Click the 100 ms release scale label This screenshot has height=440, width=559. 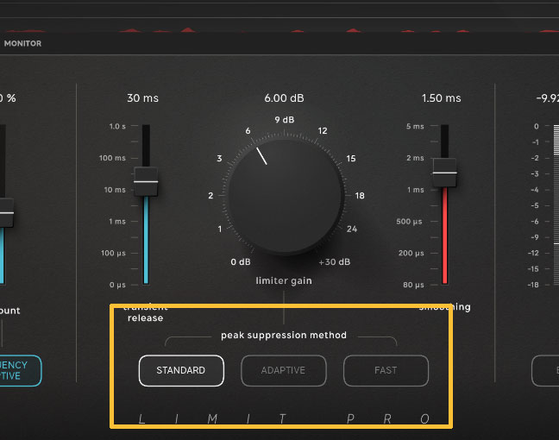112,158
